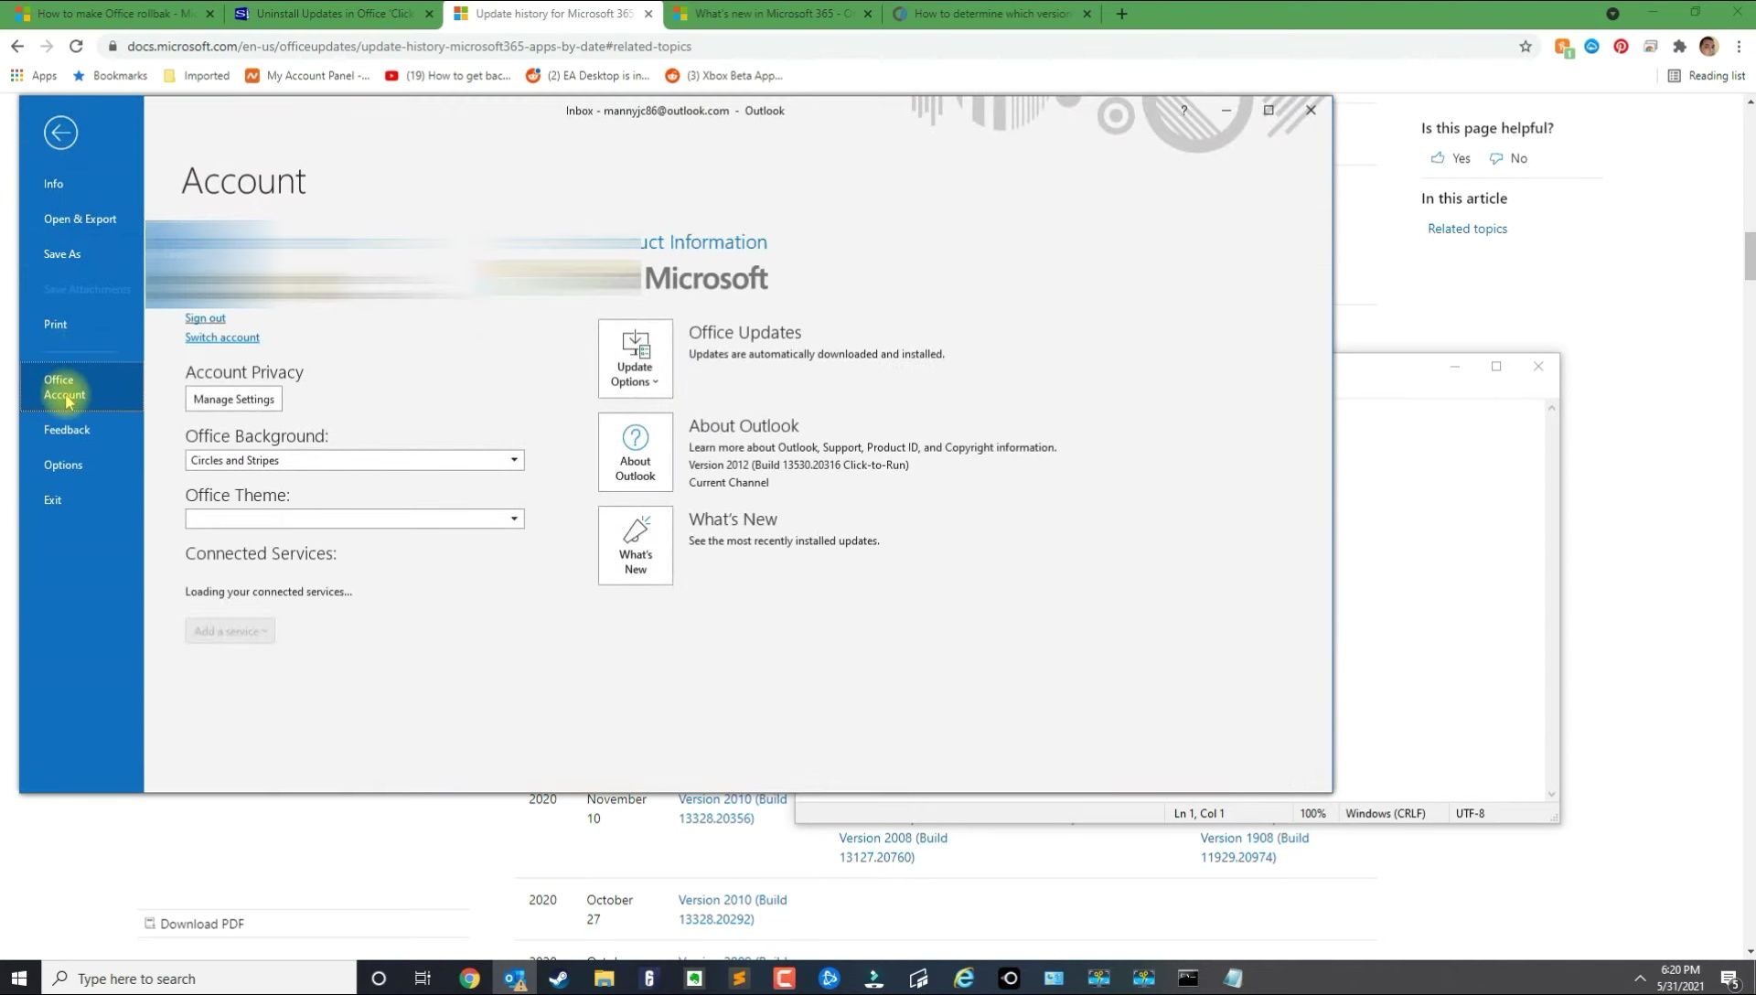Open Manage Settings for account privacy
The image size is (1756, 995).
233,399
